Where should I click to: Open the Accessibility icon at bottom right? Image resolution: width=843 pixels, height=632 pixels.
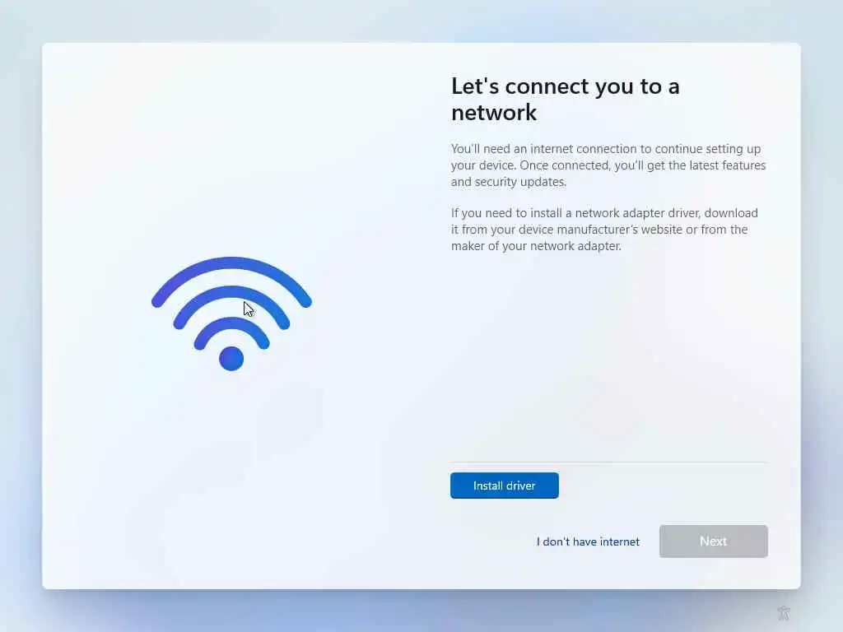coord(784,612)
